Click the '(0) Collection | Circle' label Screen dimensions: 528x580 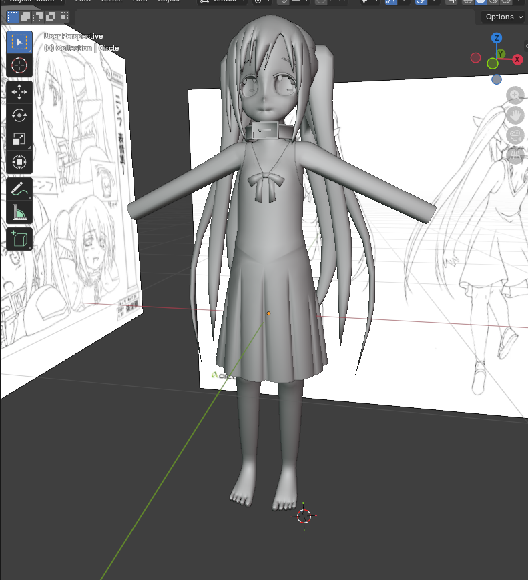(81, 48)
